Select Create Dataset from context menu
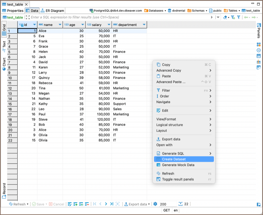The image size is (263, 215). coord(174,159)
